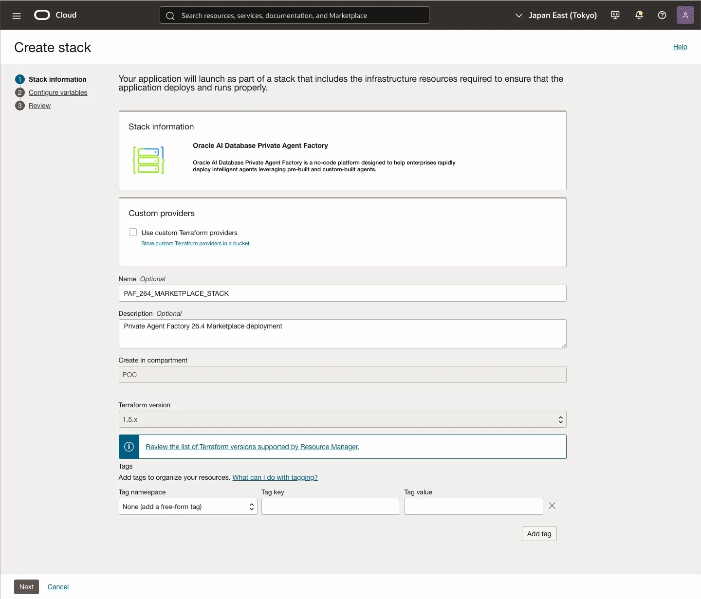Open the Cloud Shell developer tools icon
Screen dimensions: 701x599
click(615, 15)
